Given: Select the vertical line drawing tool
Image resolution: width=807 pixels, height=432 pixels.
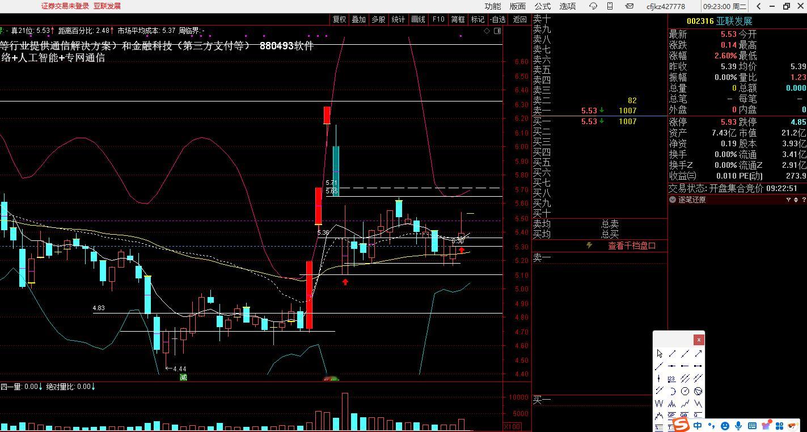Looking at the screenshot, I should coord(659,379).
